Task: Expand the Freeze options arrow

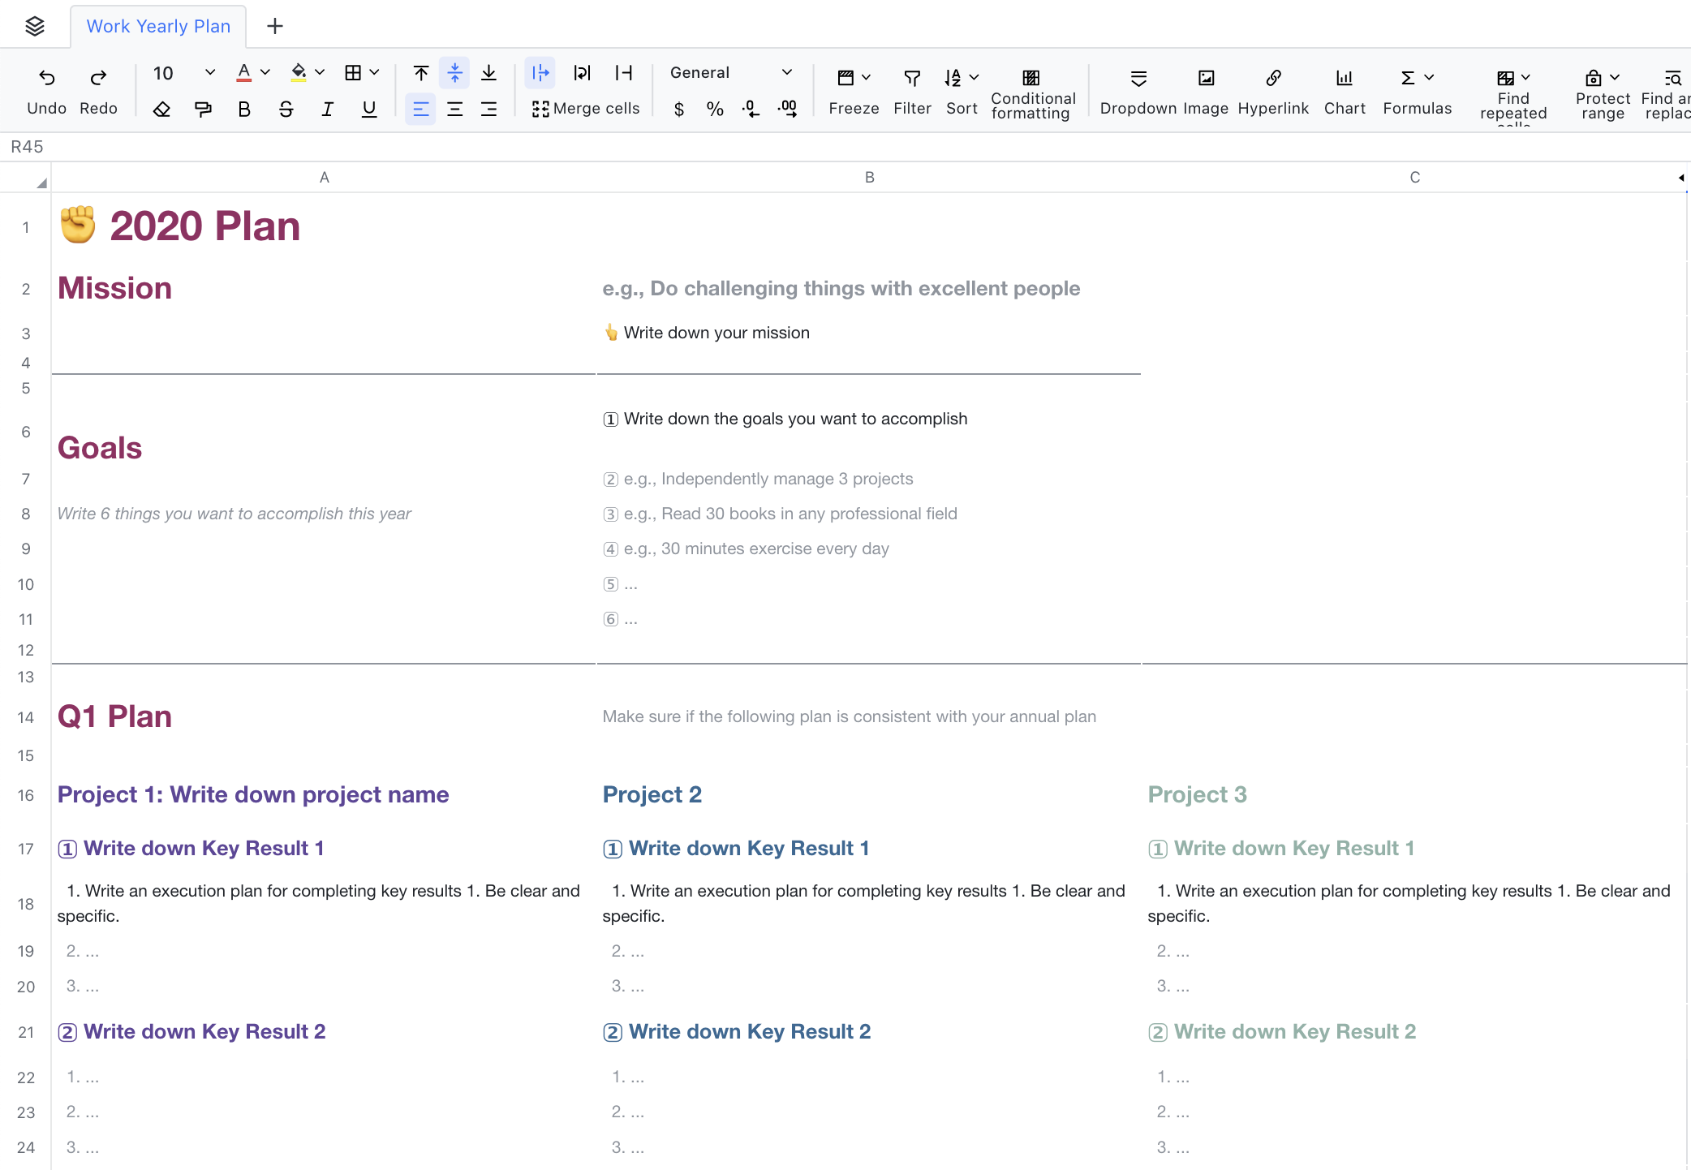Action: tap(867, 78)
